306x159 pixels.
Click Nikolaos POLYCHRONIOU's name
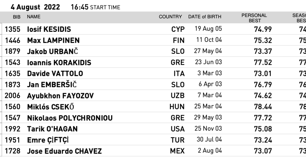(x=70, y=118)
